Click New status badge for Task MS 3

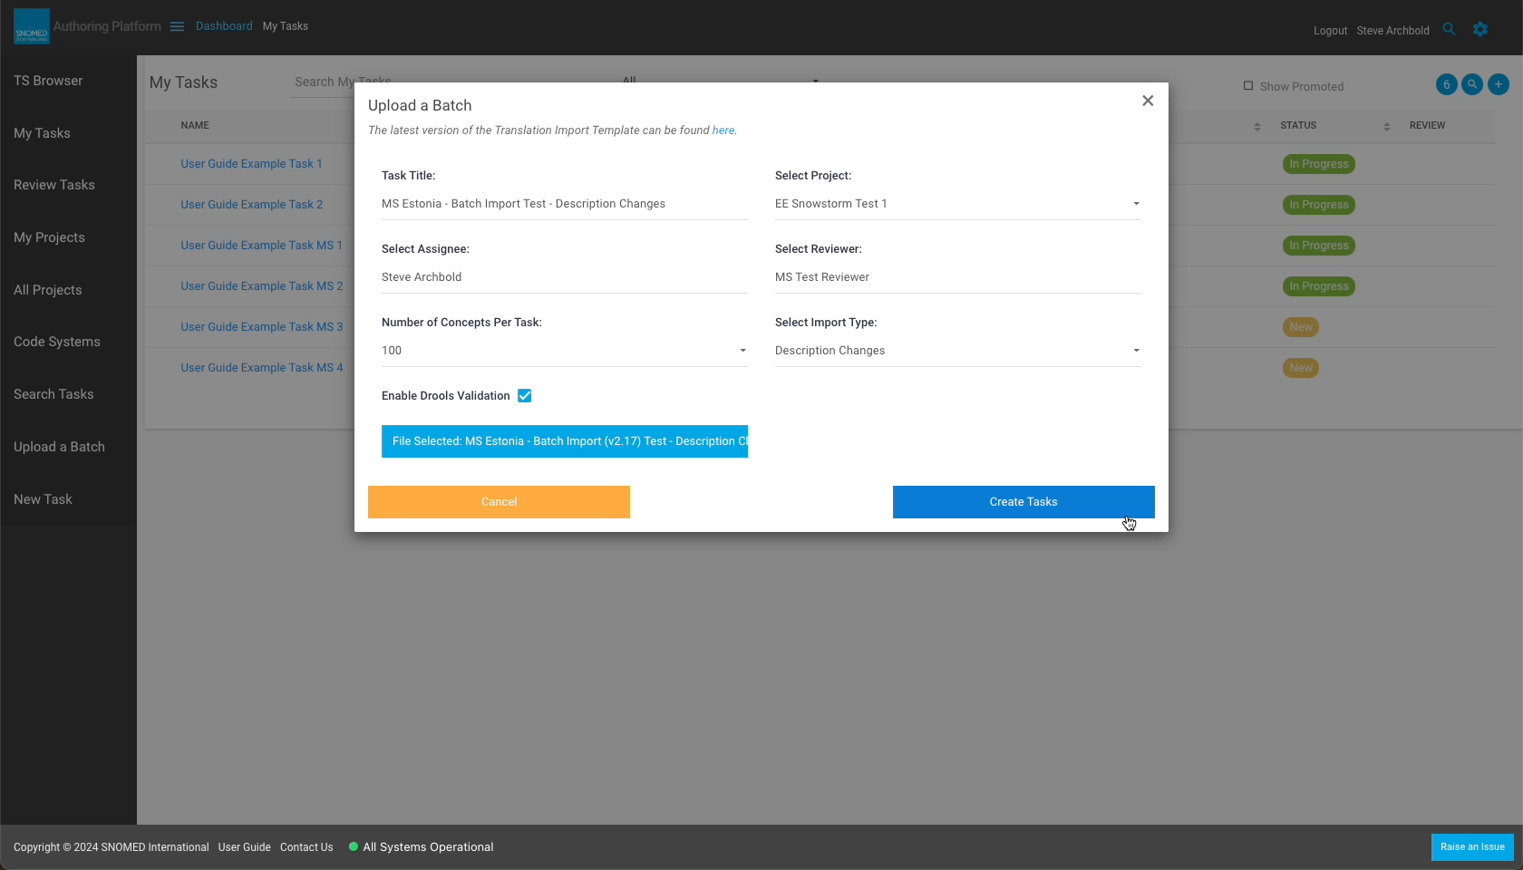pos(1300,327)
